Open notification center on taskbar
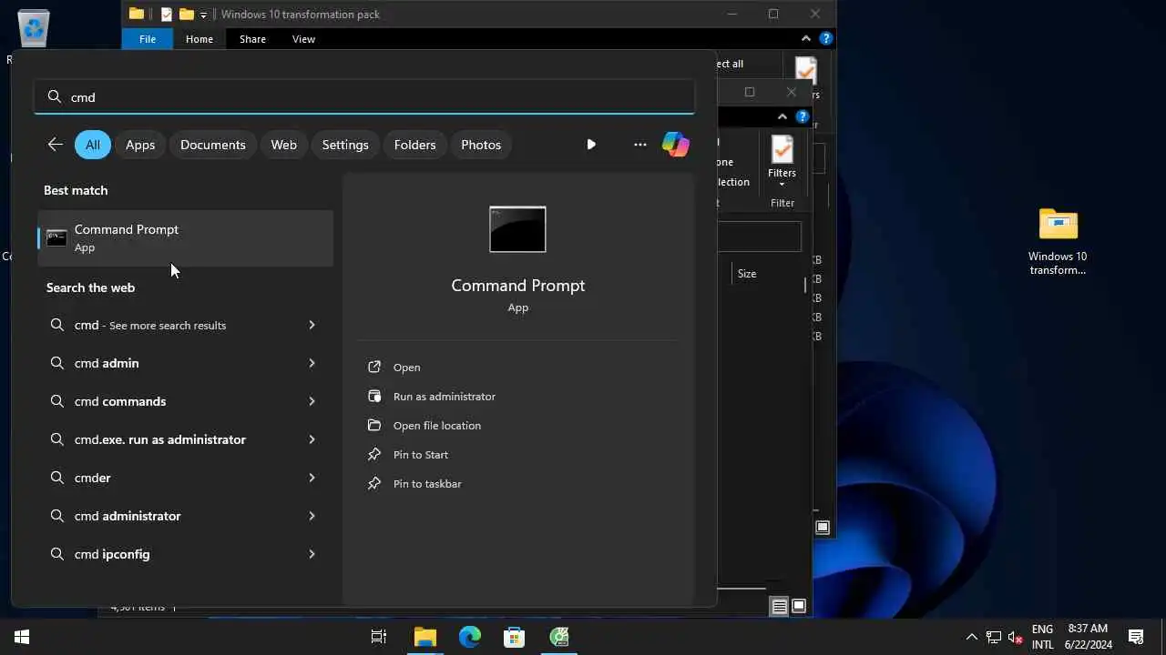This screenshot has height=655, width=1166. pos(1136,637)
